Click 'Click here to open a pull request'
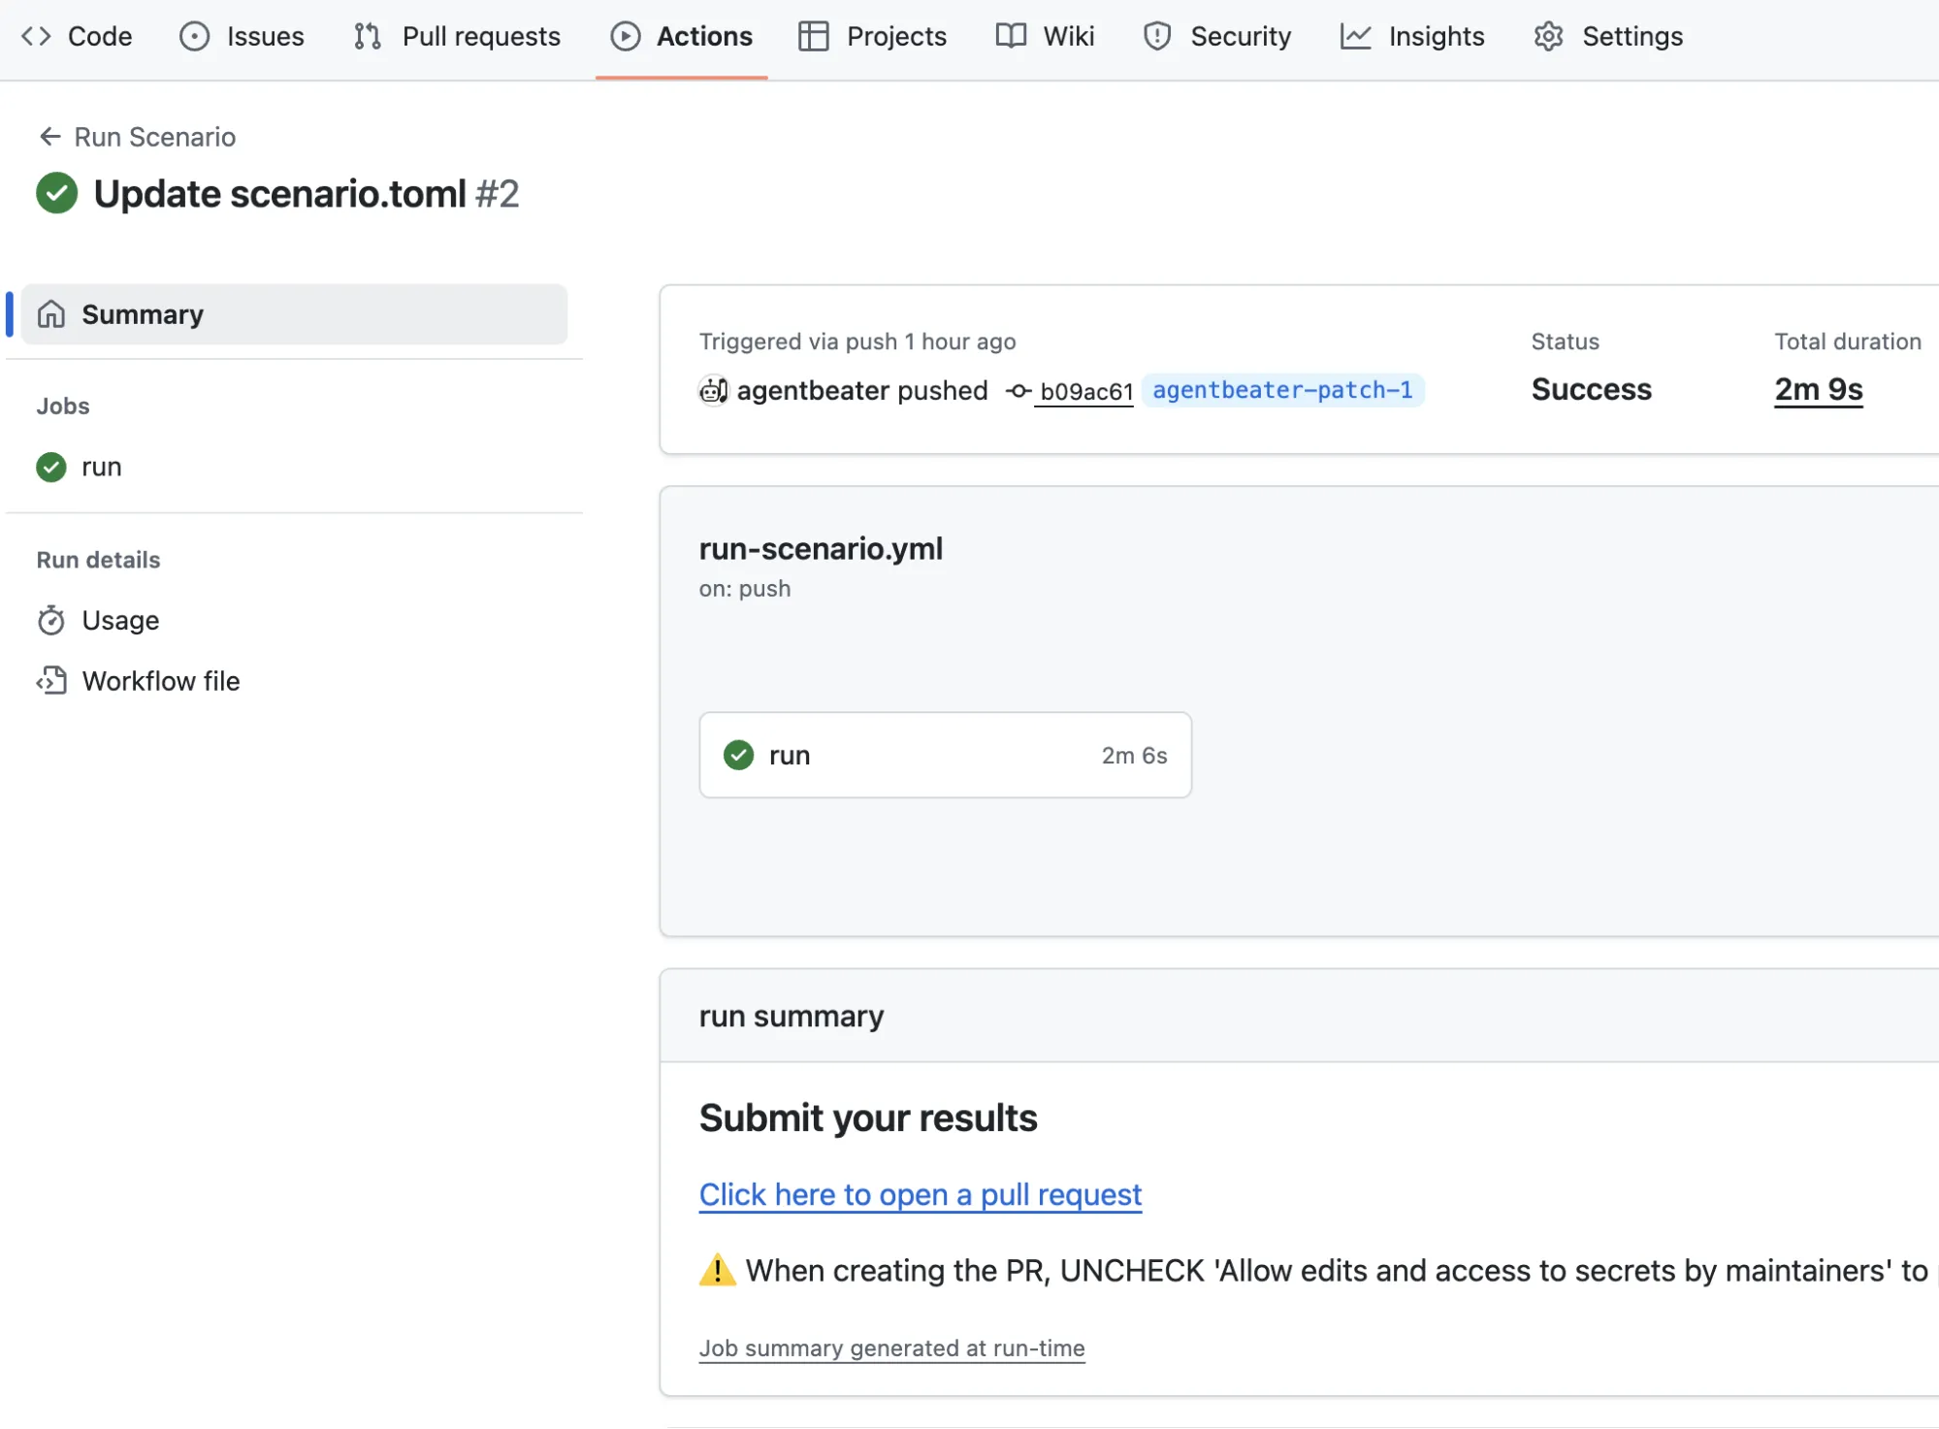The image size is (1939, 1429). pyautogui.click(x=919, y=1194)
